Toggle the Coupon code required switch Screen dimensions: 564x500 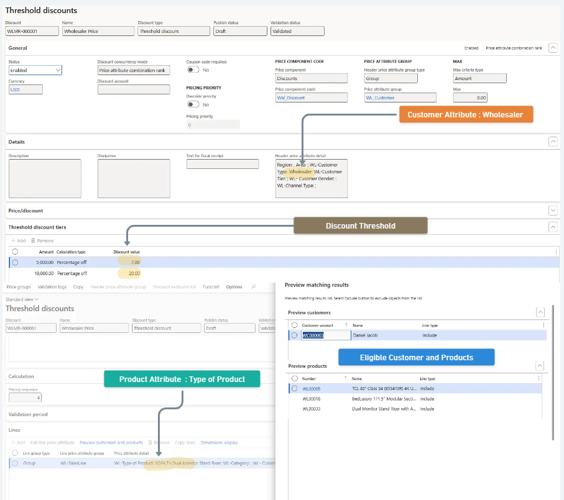click(x=193, y=70)
